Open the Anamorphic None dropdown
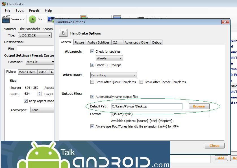 click(42, 110)
